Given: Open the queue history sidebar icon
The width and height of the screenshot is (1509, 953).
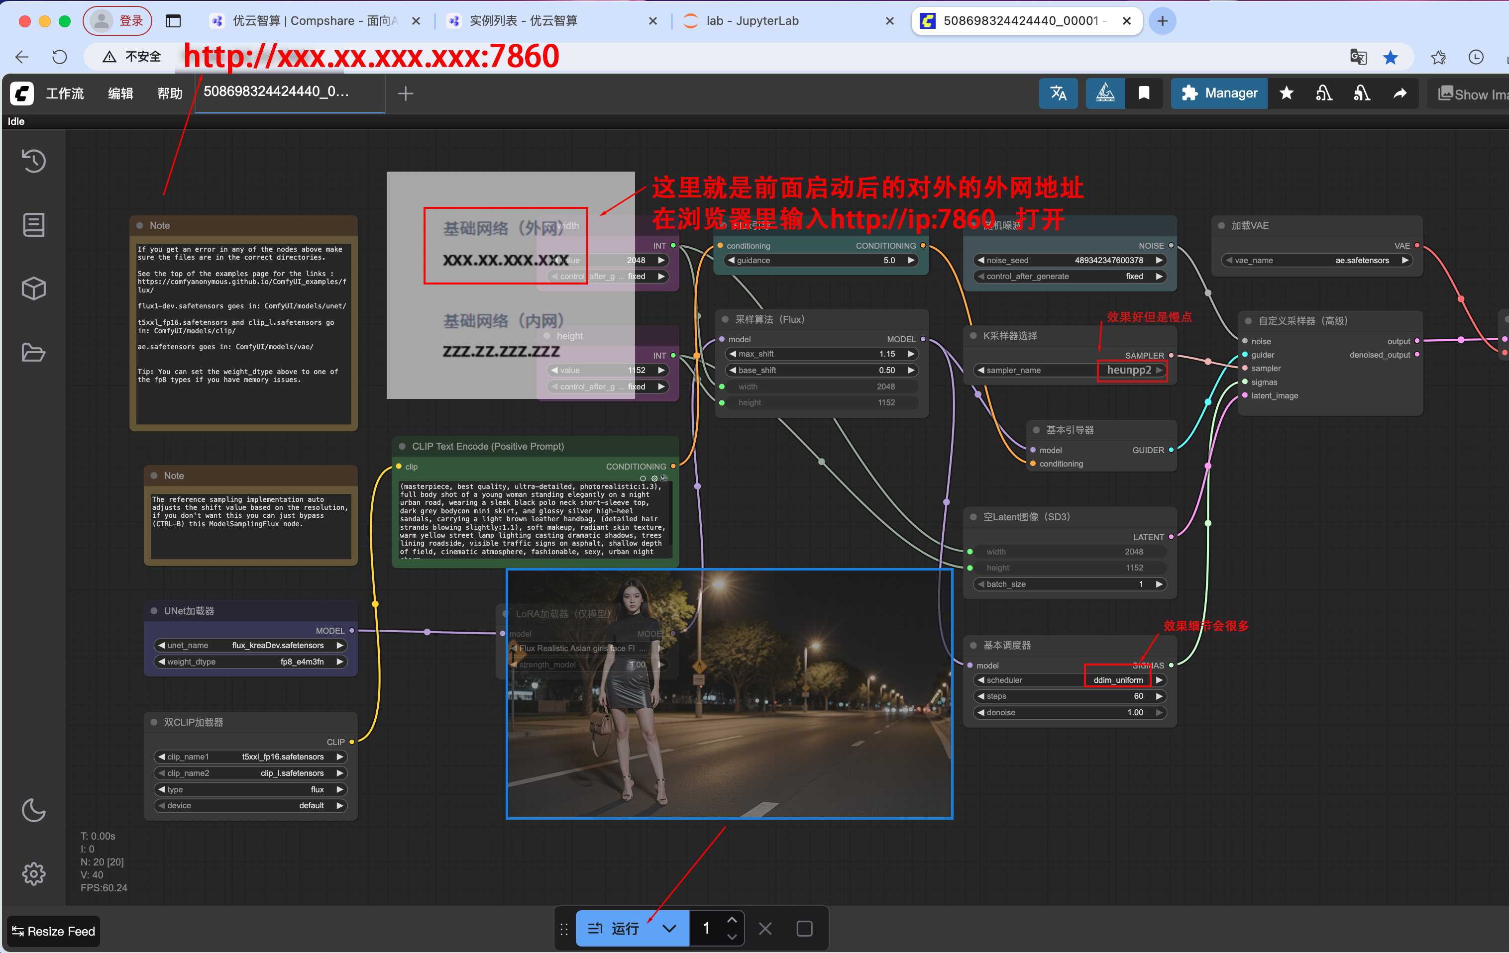Looking at the screenshot, I should coord(34,161).
